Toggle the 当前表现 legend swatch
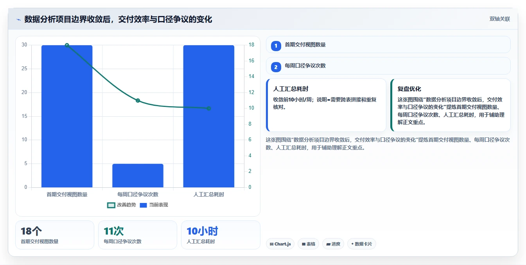The height and width of the screenshot is (265, 526). pyautogui.click(x=143, y=205)
